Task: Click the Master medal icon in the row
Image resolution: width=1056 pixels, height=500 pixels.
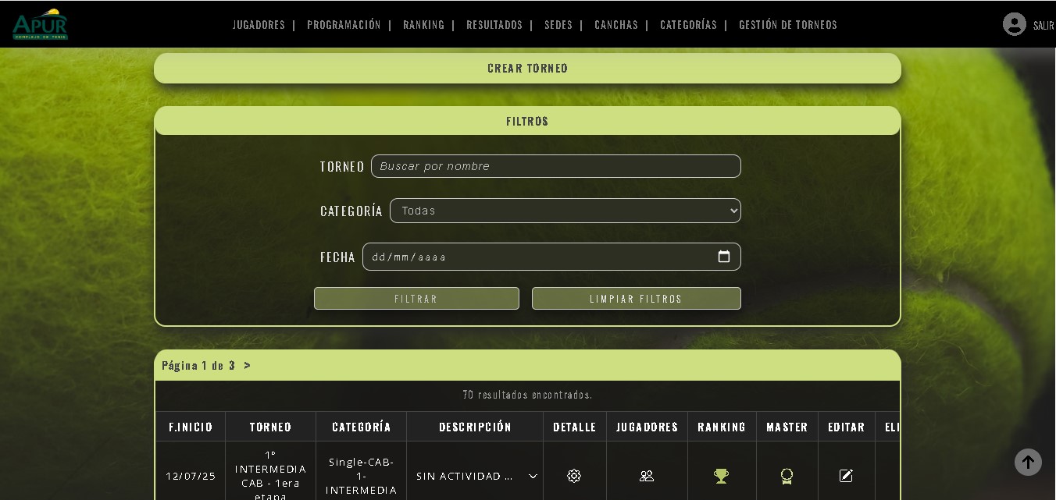Action: pos(787,476)
